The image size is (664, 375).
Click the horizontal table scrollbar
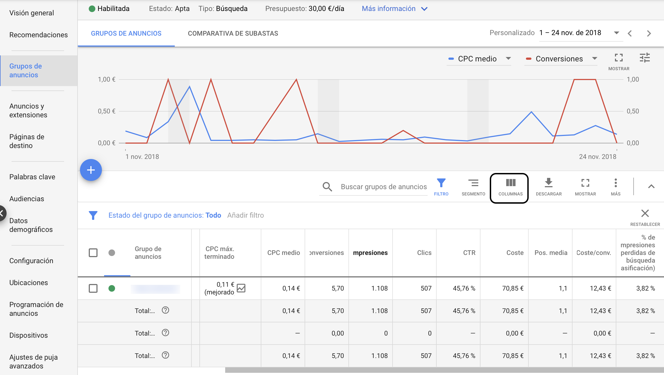coord(444,370)
